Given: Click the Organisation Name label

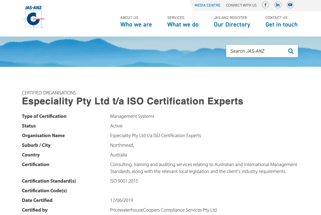Looking at the screenshot, I should pyautogui.click(x=43, y=135).
